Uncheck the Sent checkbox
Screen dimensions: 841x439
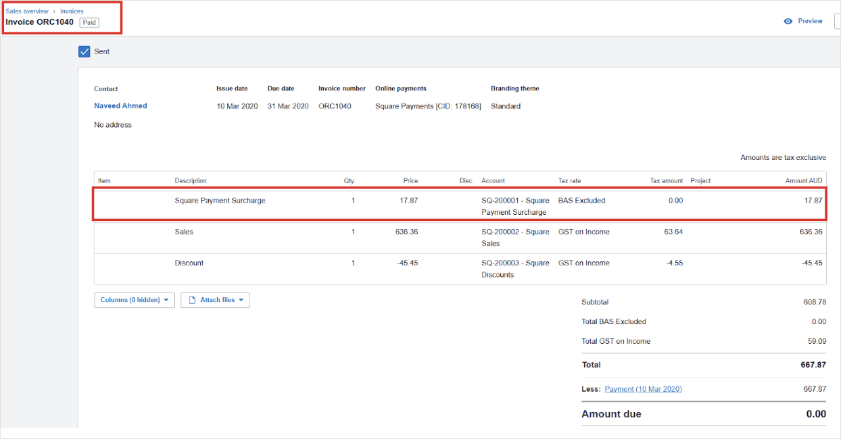(x=85, y=51)
